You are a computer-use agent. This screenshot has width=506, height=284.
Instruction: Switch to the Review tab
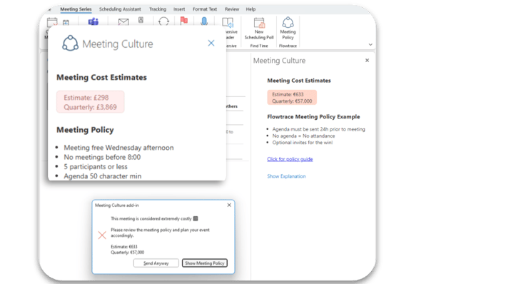(x=232, y=9)
